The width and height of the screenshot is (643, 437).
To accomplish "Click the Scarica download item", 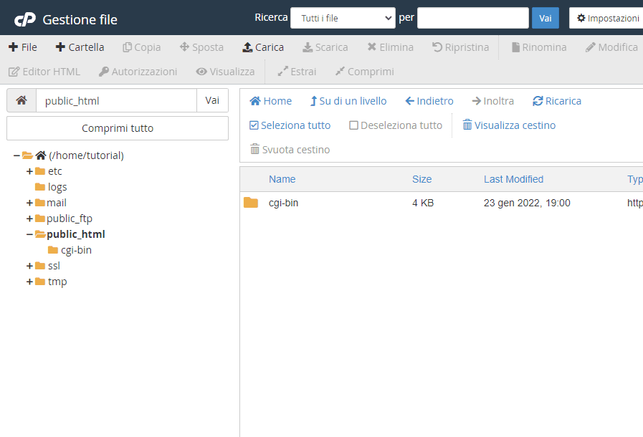I will pos(325,47).
